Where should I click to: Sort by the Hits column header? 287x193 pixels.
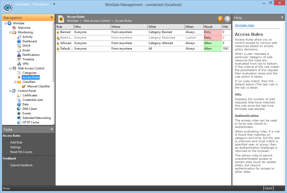pyautogui.click(x=227, y=27)
